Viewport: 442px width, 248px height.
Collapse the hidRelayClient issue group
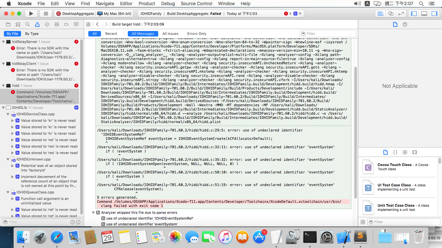tap(3, 64)
